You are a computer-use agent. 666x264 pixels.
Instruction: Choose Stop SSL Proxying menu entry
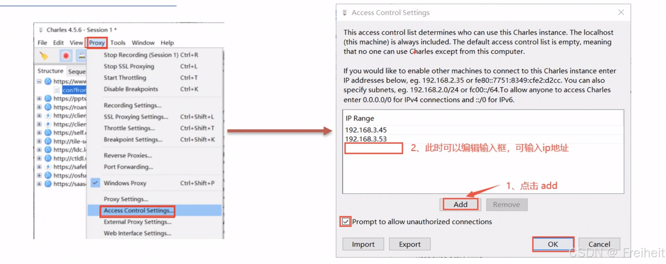(x=155, y=66)
